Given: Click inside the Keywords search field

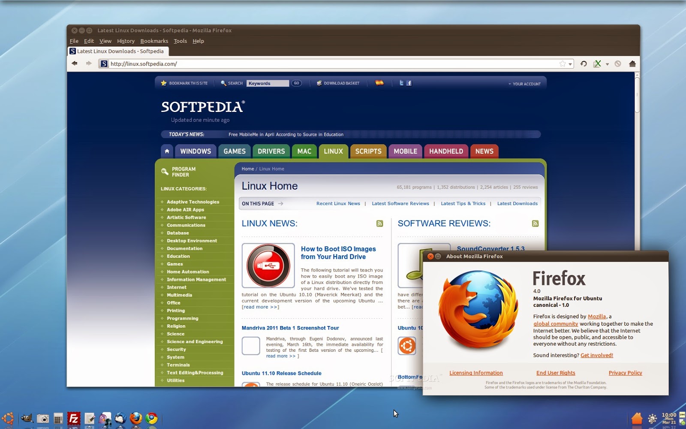Looking at the screenshot, I should point(268,83).
